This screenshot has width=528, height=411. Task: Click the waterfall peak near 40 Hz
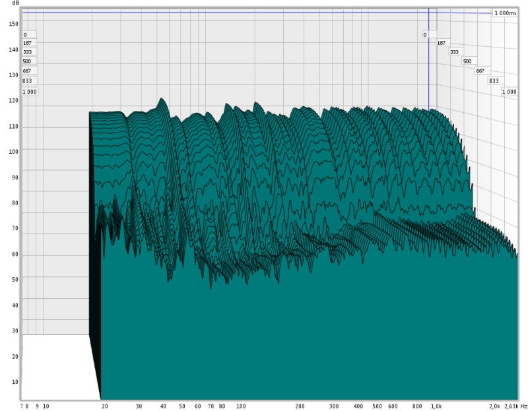pos(160,101)
